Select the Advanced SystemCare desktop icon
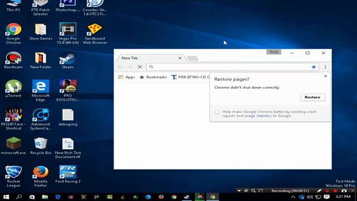Image resolution: width=357 pixels, height=201 pixels. tap(41, 119)
